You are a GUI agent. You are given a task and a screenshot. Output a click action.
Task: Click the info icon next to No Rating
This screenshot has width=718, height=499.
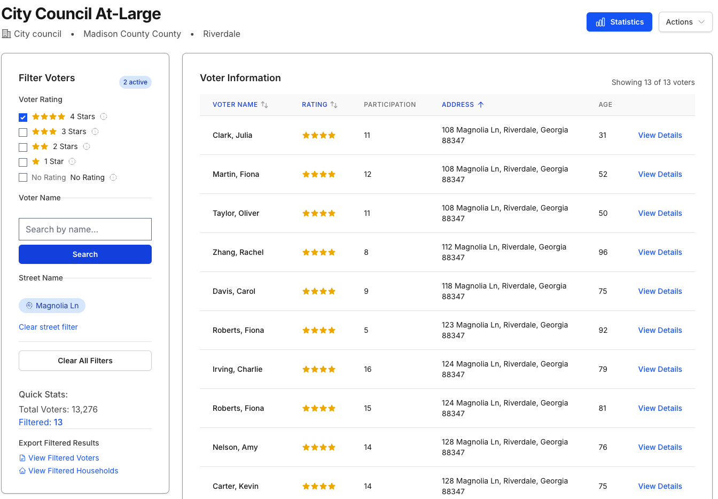tap(113, 177)
